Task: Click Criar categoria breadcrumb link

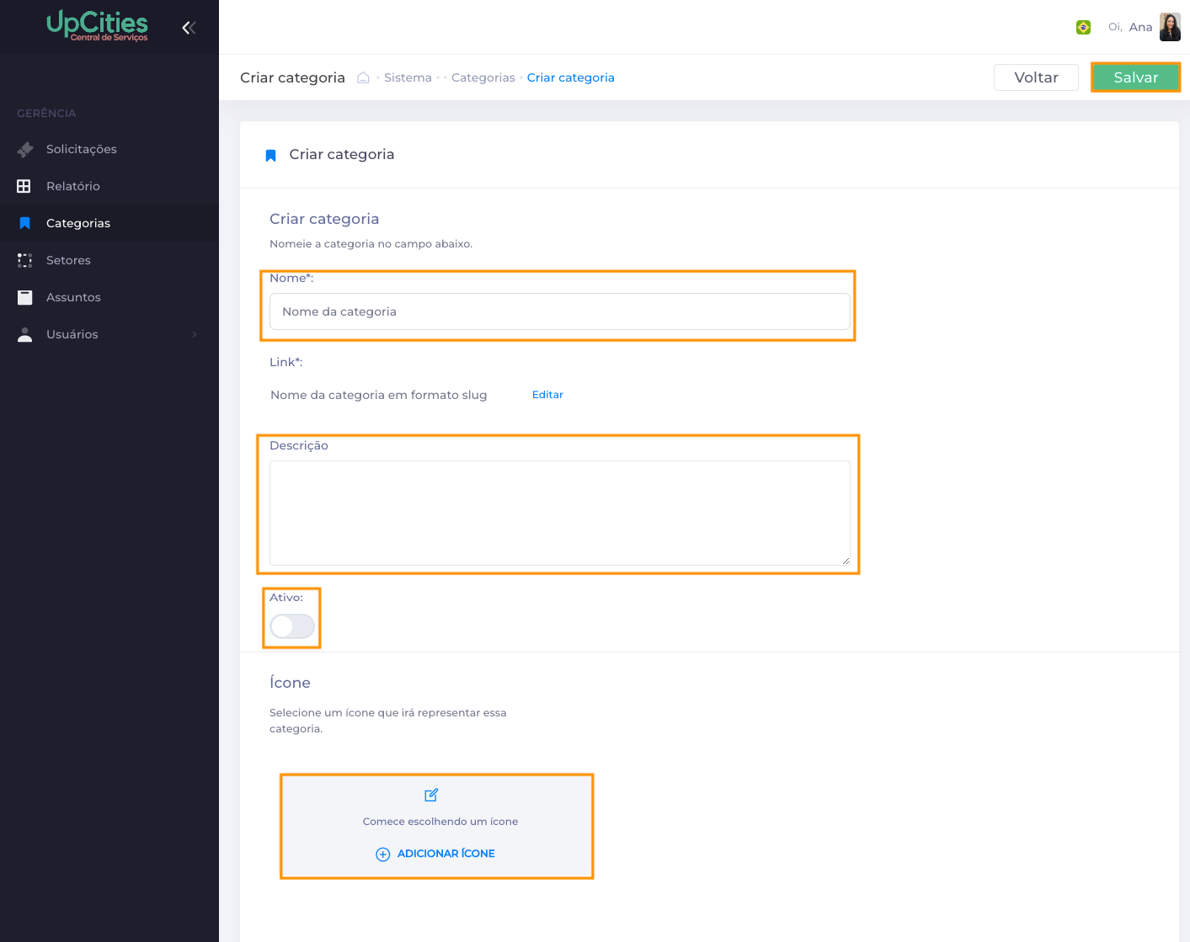Action: (570, 77)
